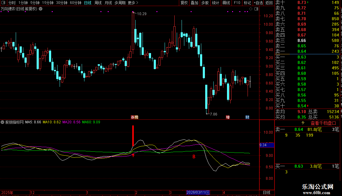Expand the 万向德农 chart title dropdown
This screenshot has height=196, width=342.
[41, 9]
